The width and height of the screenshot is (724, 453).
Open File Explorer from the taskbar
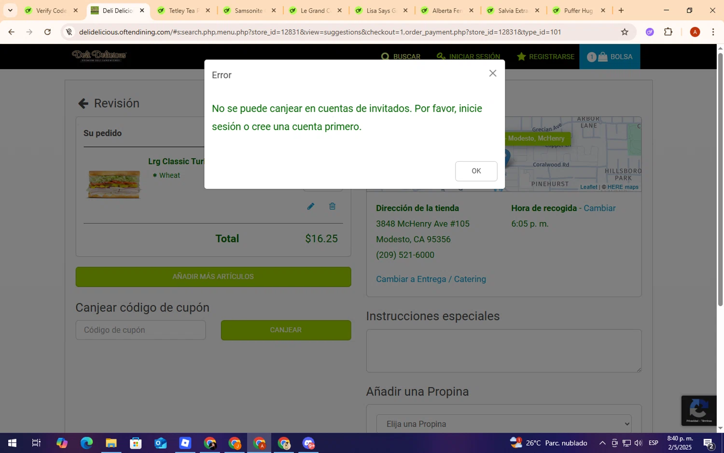111,443
